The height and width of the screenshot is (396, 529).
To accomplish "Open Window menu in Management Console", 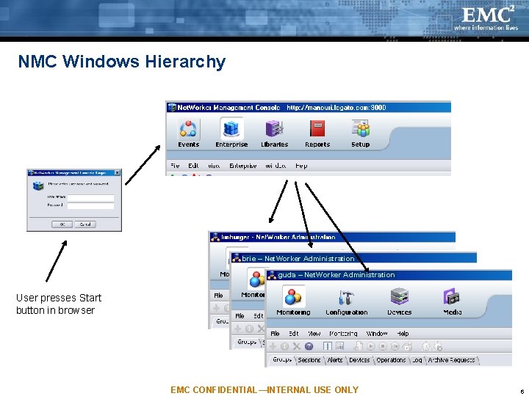I will pos(276,166).
